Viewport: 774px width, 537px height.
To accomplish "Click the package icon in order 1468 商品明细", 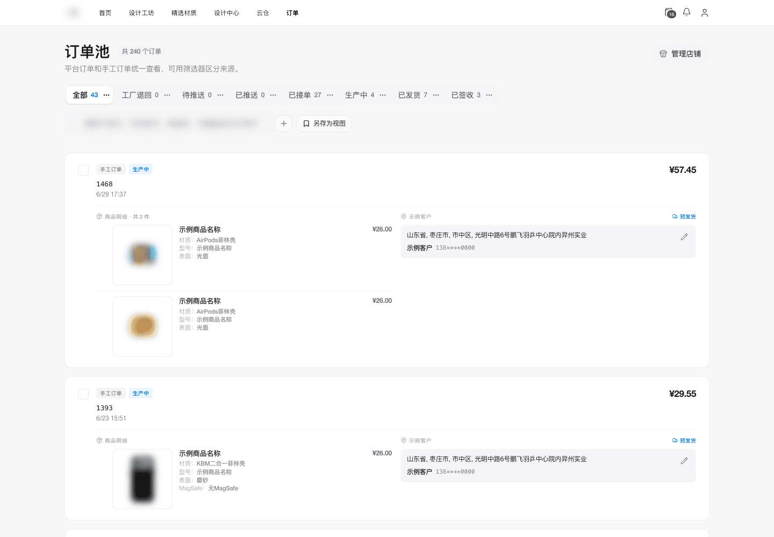I will pos(99,216).
